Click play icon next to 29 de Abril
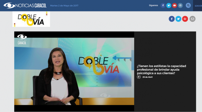The height and width of the screenshot is (112, 202). tap(139, 77)
